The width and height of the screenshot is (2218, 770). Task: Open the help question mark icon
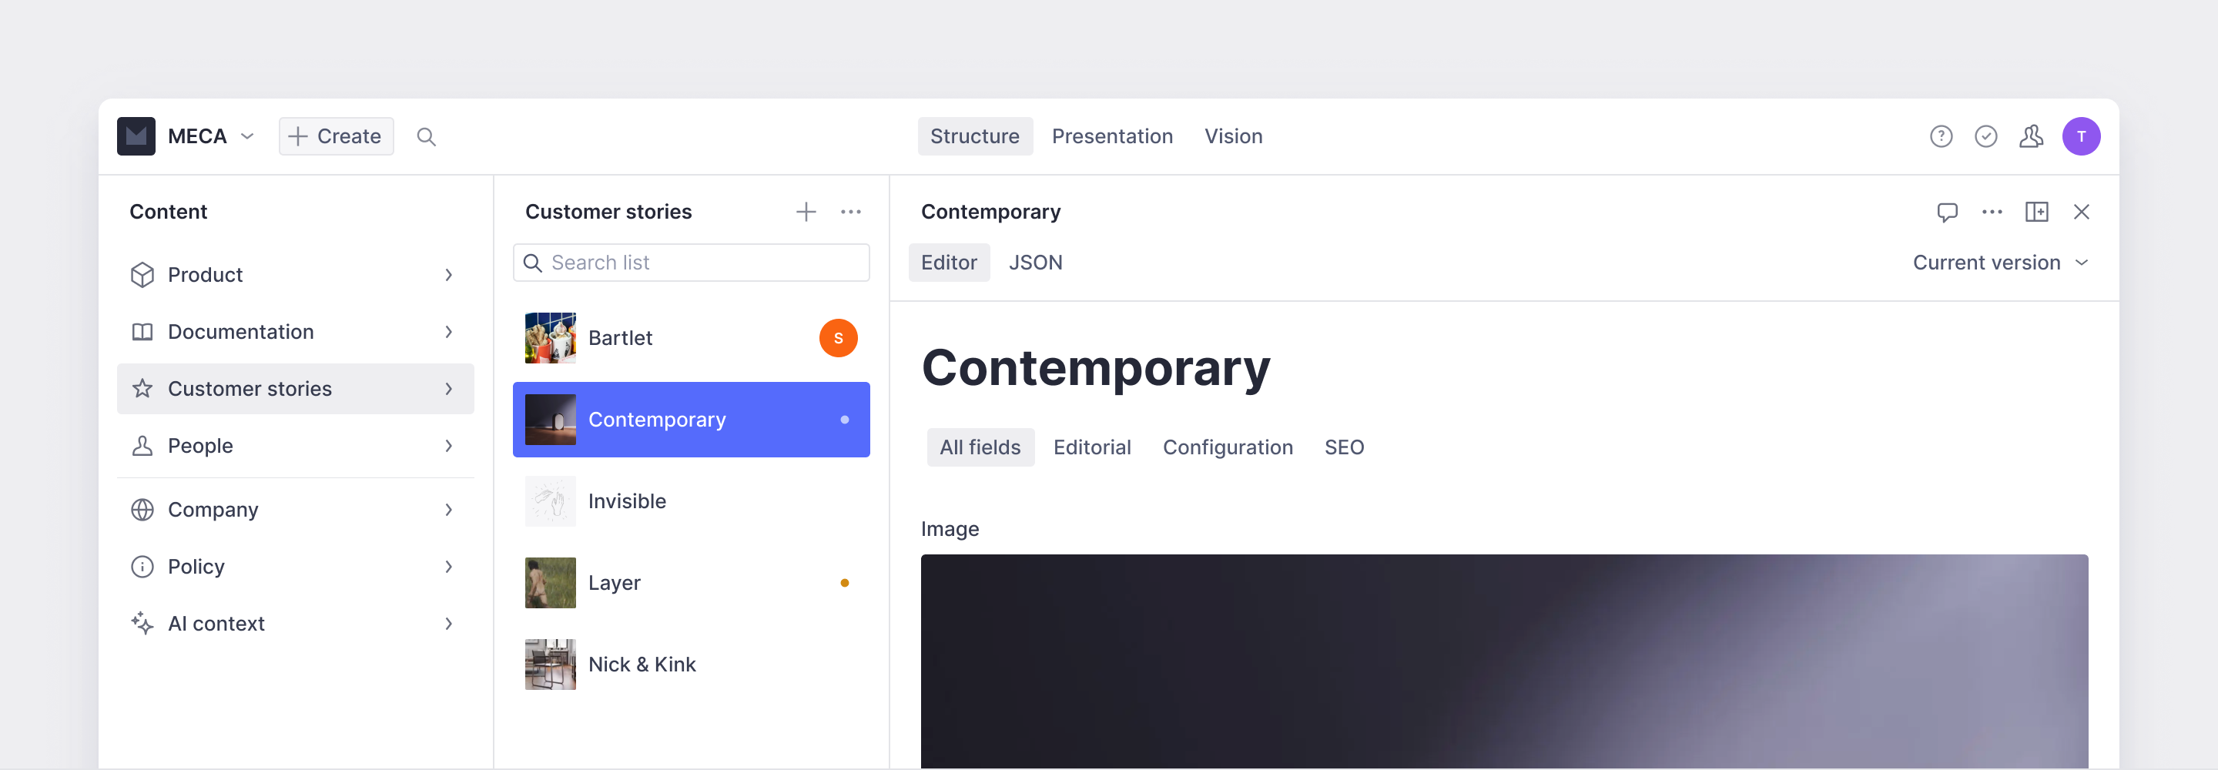coord(1941,136)
